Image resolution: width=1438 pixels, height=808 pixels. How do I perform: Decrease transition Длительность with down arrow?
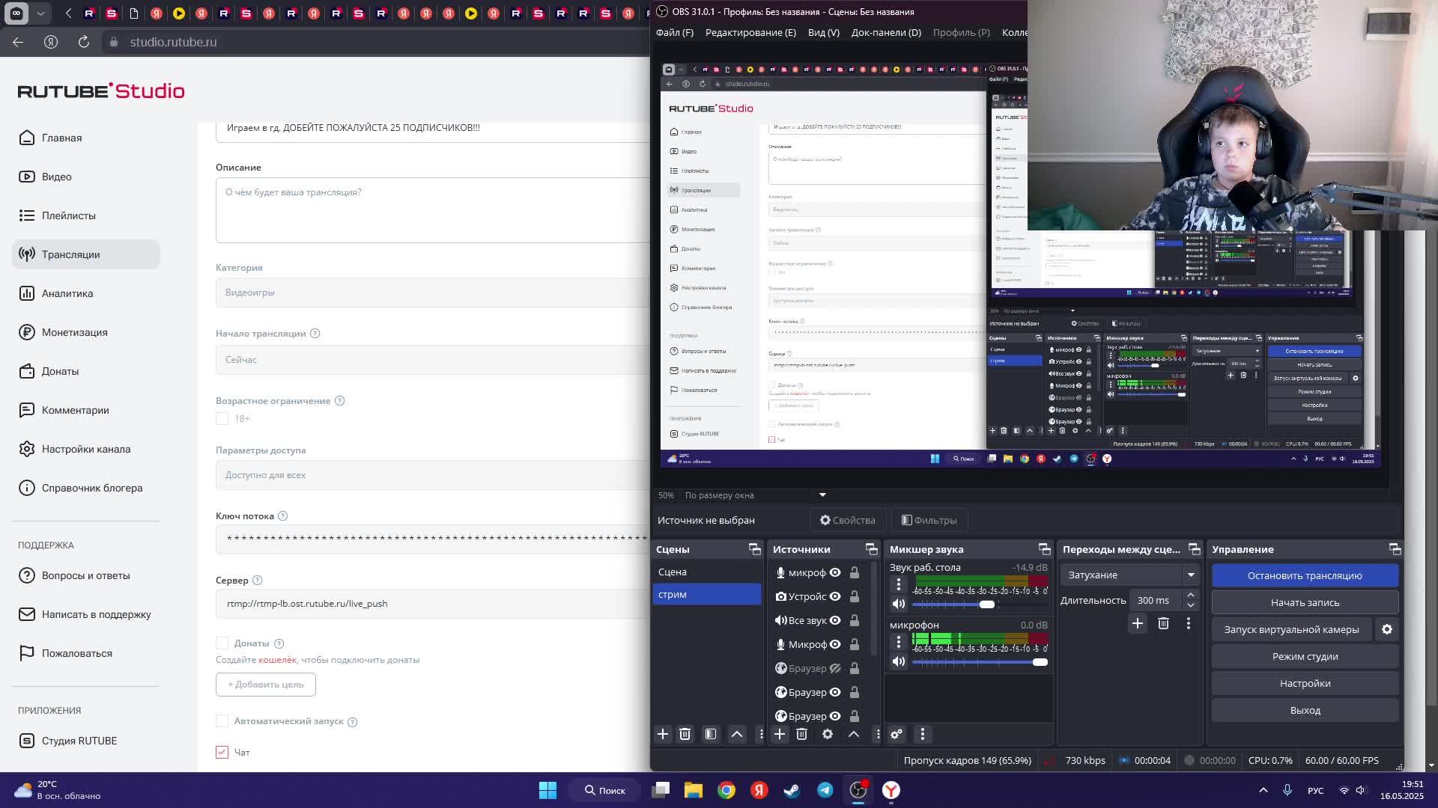tap(1191, 605)
